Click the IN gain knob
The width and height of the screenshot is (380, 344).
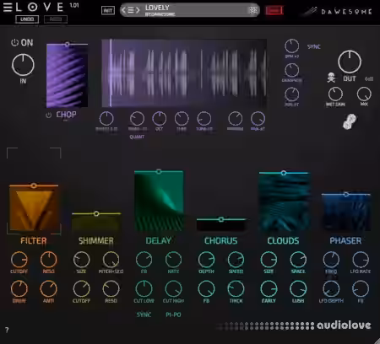click(x=23, y=65)
